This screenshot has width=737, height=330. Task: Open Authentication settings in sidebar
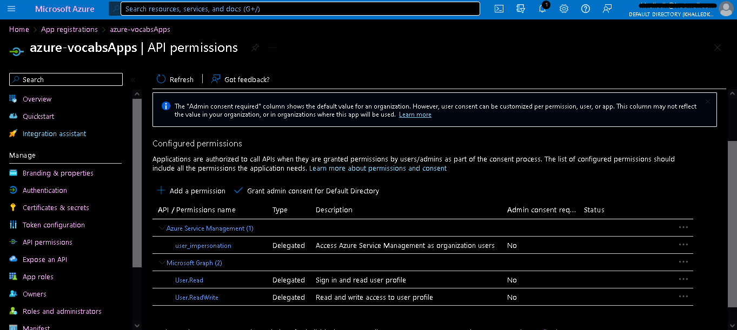coord(45,190)
